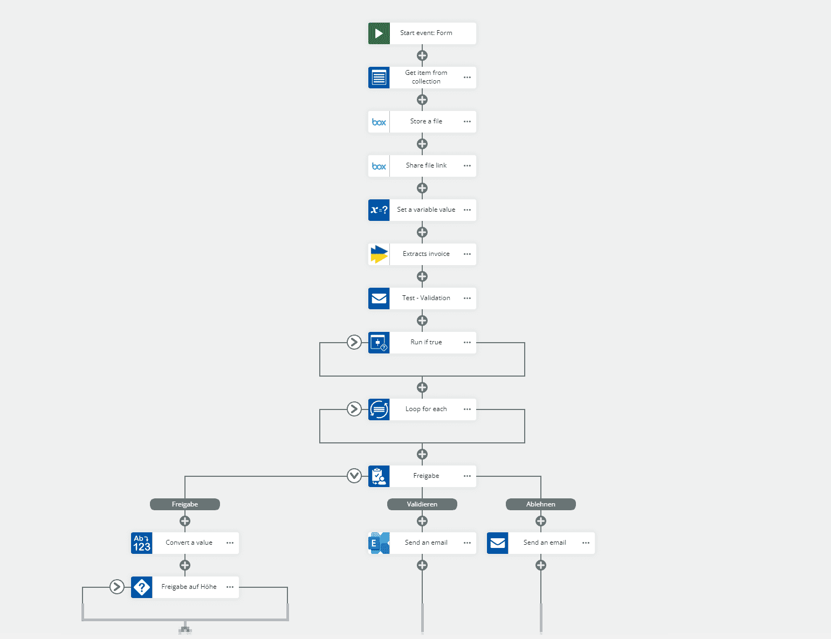
Task: Add action below Share file link
Action: 422,188
